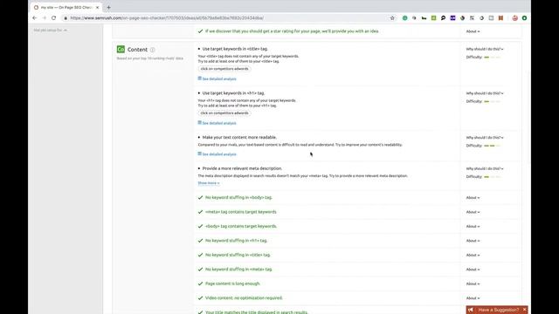Expand Why should I do this for title tag

tap(485, 49)
